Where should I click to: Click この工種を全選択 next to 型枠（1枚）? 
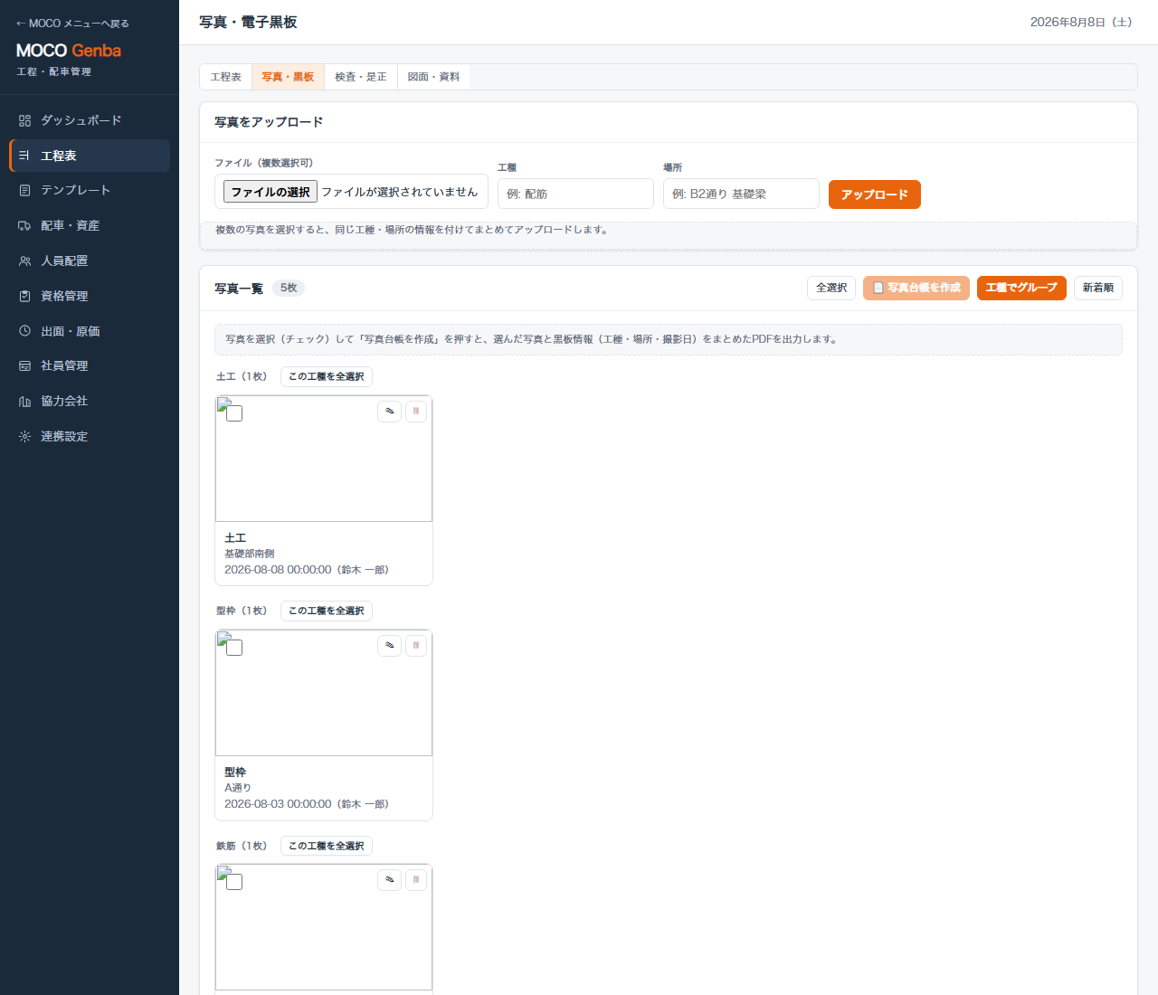pos(327,611)
